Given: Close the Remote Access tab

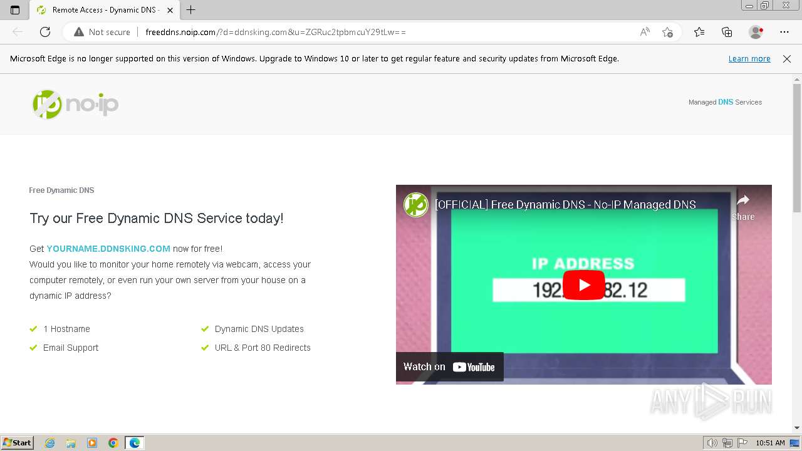Looking at the screenshot, I should pos(169,10).
